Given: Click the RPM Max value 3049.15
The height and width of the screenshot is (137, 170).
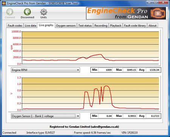Looking at the screenshot, I should click(x=130, y=70).
